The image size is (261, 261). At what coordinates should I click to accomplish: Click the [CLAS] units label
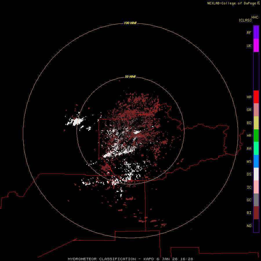[x=245, y=20]
